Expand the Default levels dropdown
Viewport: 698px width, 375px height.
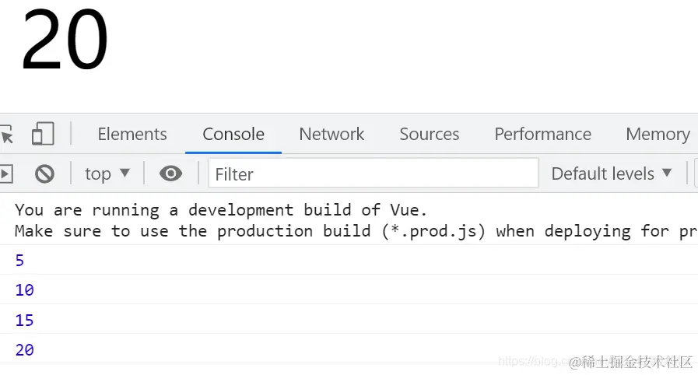coord(611,173)
